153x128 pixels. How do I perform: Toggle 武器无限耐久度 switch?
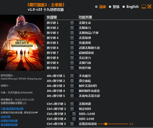74,48
